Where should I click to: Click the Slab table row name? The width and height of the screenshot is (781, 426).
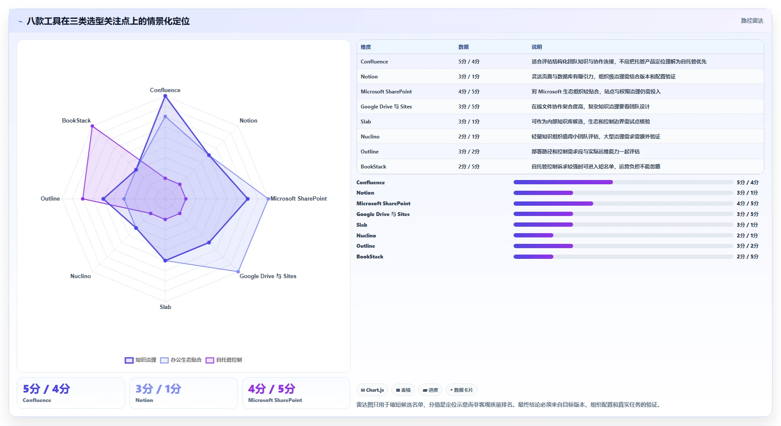[x=366, y=122]
